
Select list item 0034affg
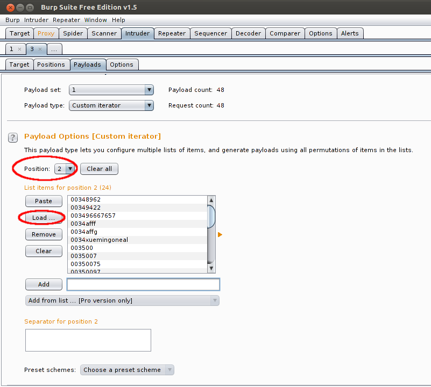coord(137,232)
